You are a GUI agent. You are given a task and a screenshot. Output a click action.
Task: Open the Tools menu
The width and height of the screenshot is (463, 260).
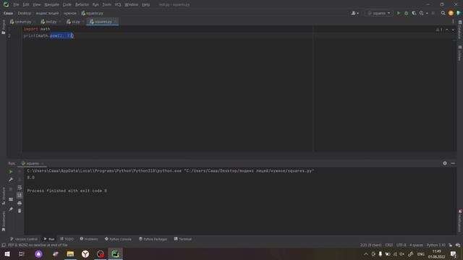(106, 5)
